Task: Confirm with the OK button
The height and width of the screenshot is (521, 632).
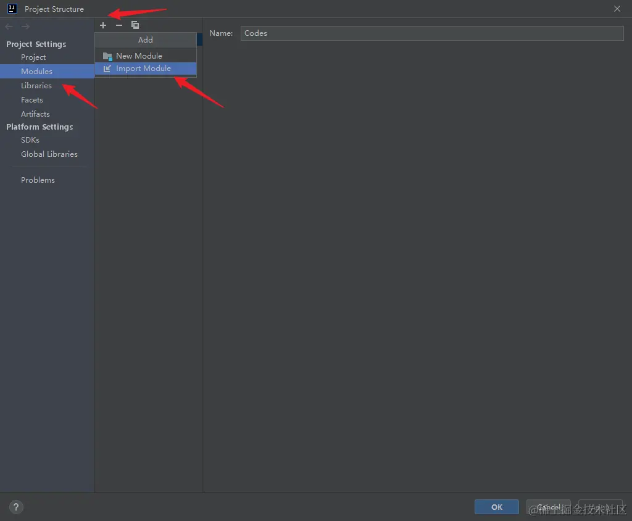Action: coord(497,507)
